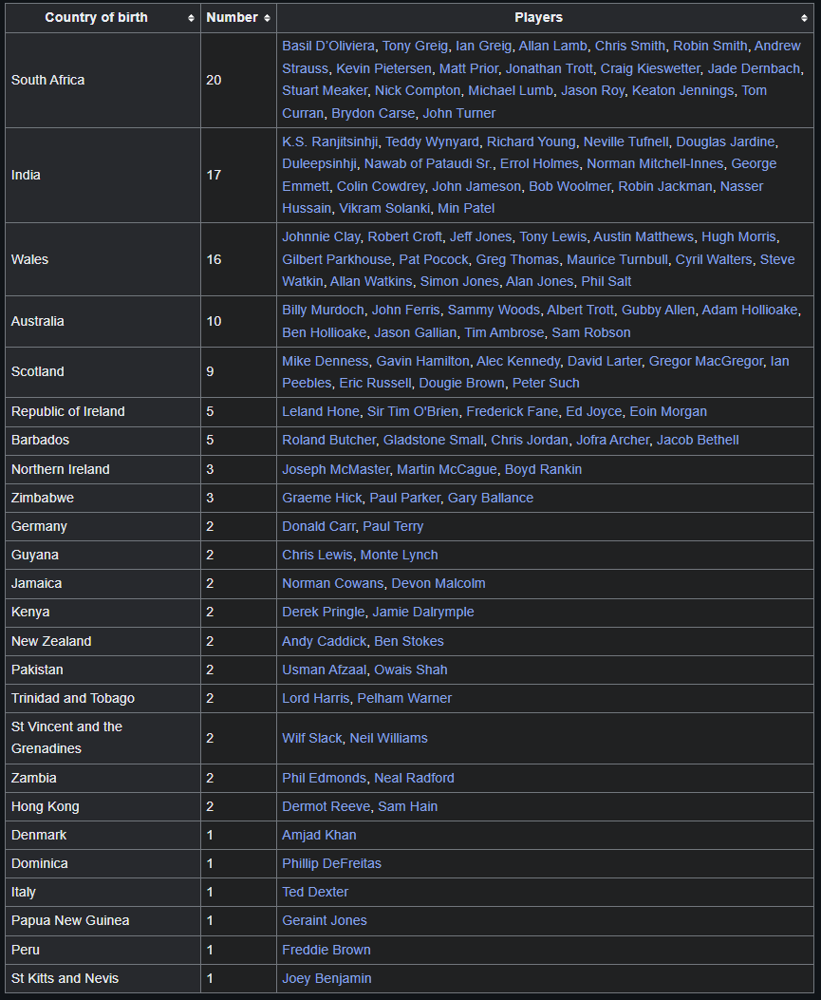Select the number 16 cell

[x=238, y=259]
